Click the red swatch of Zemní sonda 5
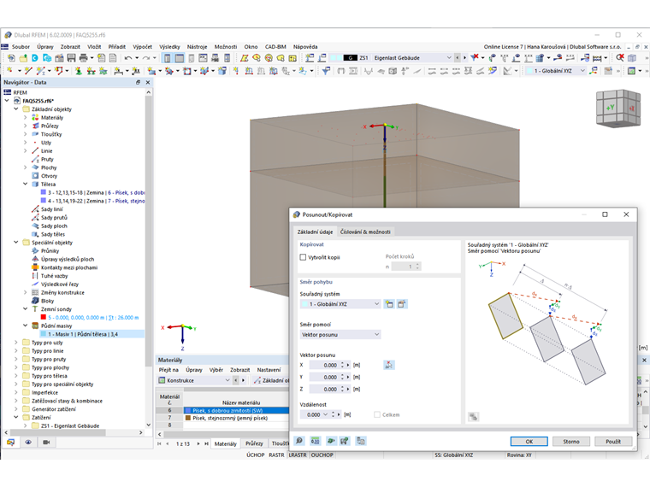Screen dimensions: 650x487 tap(43, 317)
